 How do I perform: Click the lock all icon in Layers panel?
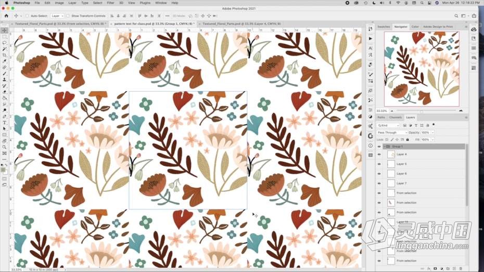point(407,140)
